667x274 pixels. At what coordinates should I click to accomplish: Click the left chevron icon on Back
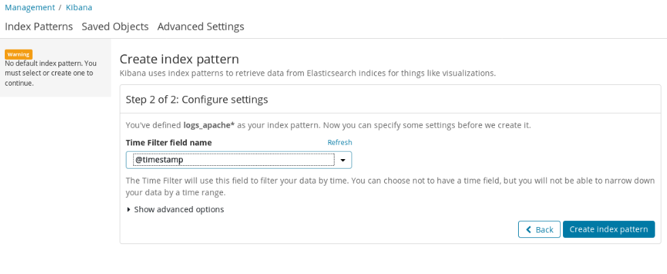tap(528, 230)
